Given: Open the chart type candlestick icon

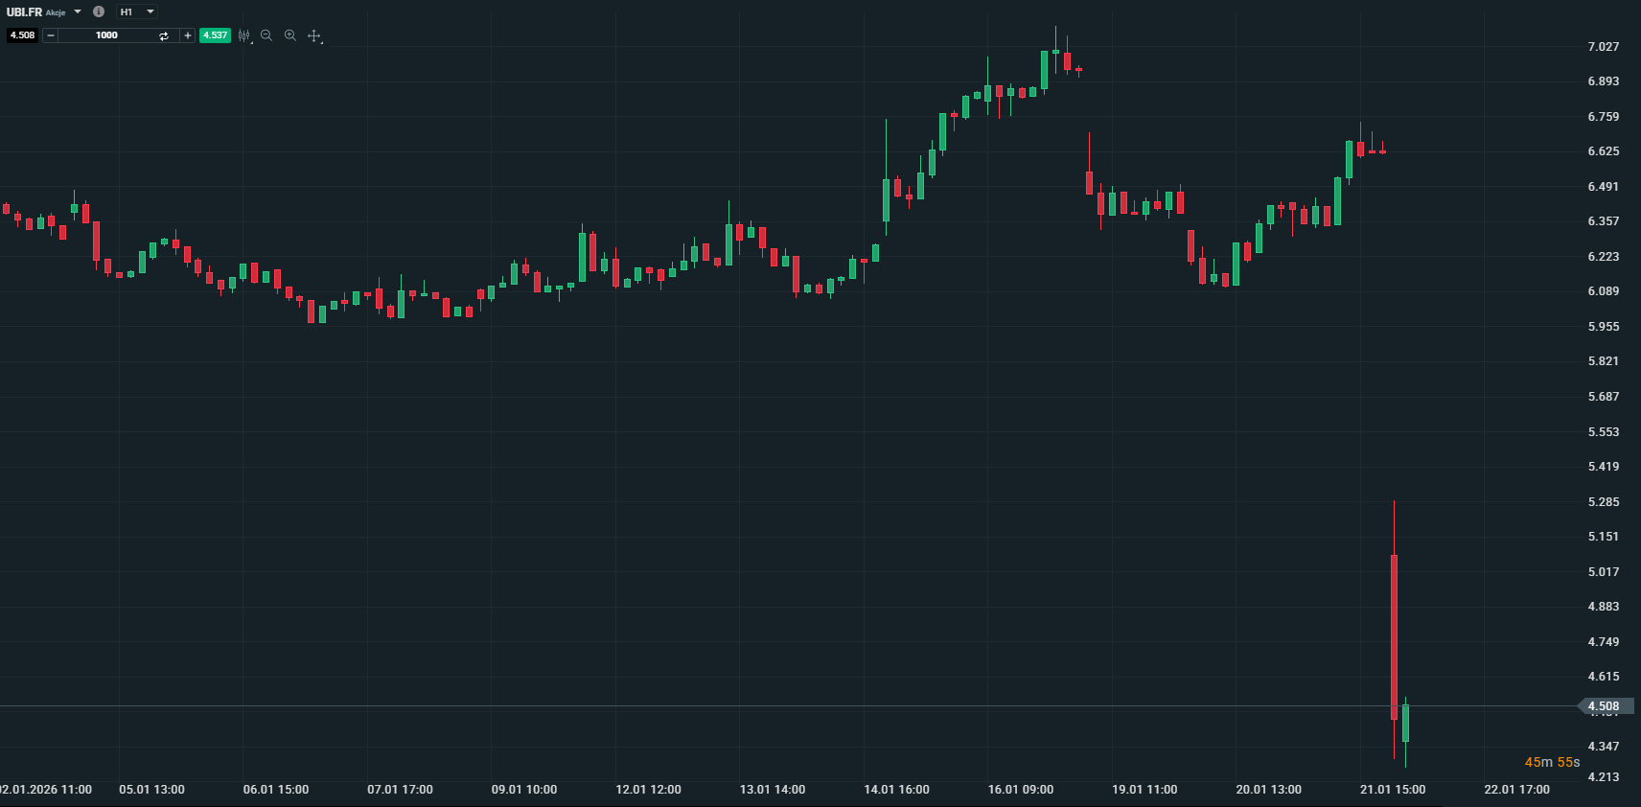Looking at the screenshot, I should [244, 35].
